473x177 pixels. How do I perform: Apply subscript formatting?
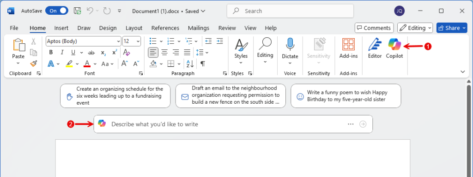(103, 53)
